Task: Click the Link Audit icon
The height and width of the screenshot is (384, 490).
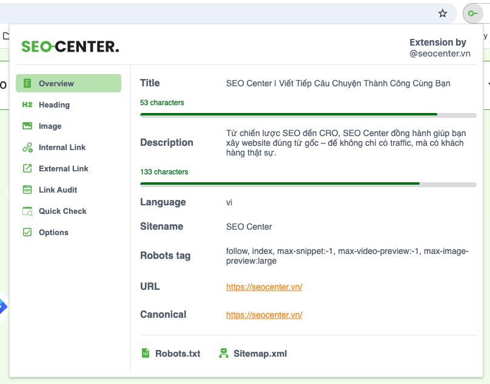Action: tap(27, 190)
